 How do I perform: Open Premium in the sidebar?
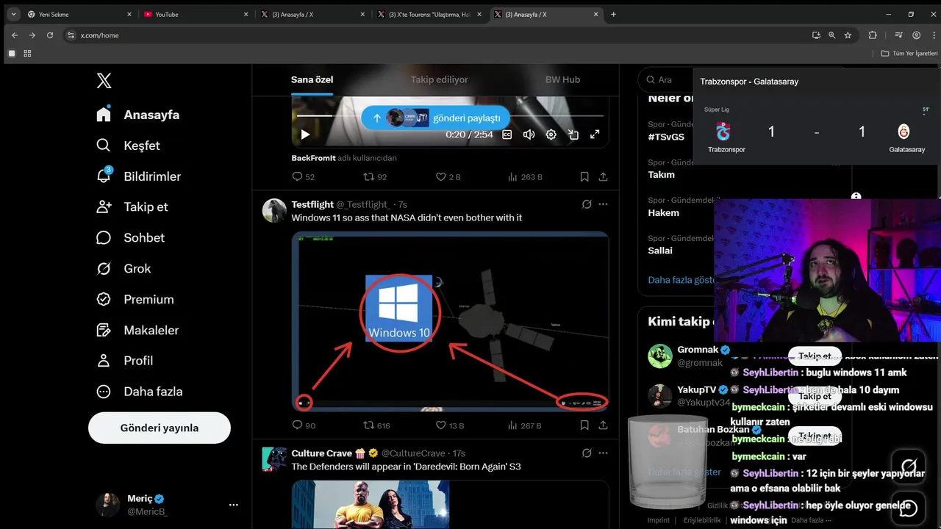tap(135, 300)
